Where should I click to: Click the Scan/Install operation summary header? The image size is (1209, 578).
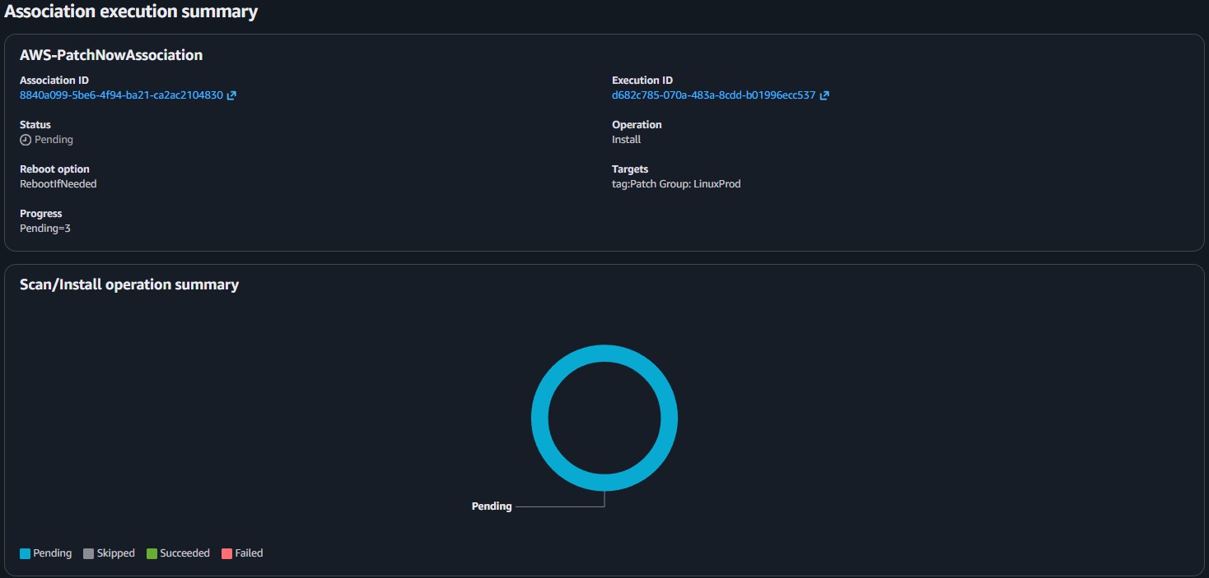[x=129, y=284]
